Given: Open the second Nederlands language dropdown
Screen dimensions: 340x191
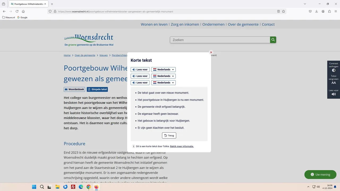Looking at the screenshot, I should pyautogui.click(x=163, y=76).
